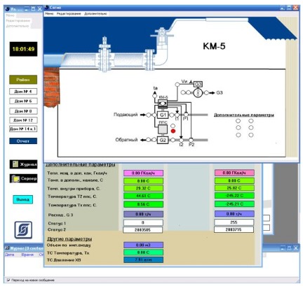
Task: Click the company logo at the sidebar bottom
Action: pyautogui.click(x=23, y=230)
